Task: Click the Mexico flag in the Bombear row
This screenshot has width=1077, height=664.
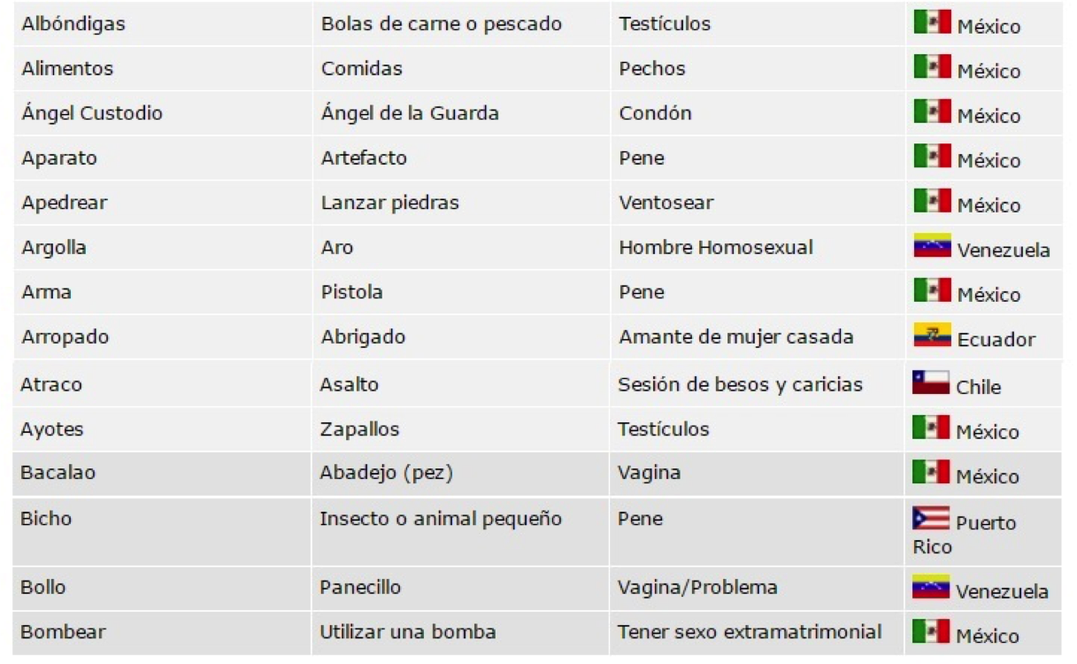Action: pyautogui.click(x=930, y=631)
